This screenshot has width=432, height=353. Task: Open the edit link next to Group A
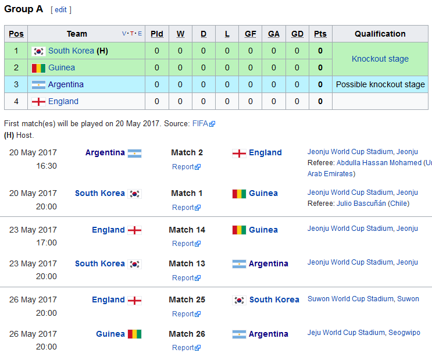[60, 10]
